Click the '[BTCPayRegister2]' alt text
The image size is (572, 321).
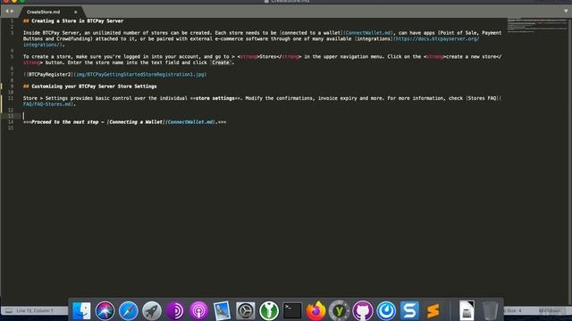tap(49, 74)
